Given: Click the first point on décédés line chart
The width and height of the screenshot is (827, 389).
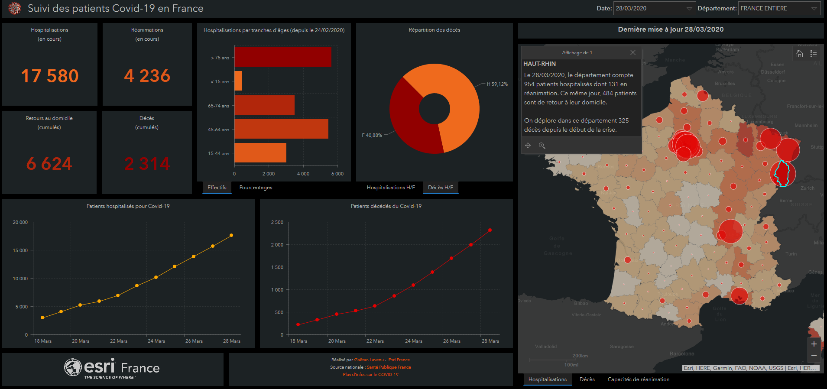Looking at the screenshot, I should (298, 324).
